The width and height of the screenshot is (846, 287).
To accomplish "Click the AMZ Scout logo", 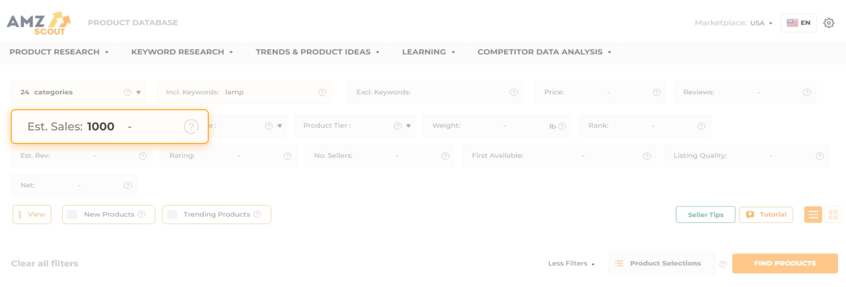I will click(38, 23).
